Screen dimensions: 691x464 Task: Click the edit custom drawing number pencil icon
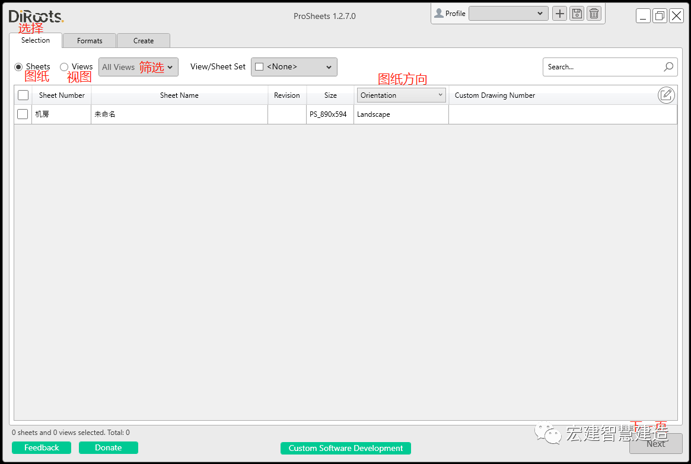pyautogui.click(x=666, y=95)
